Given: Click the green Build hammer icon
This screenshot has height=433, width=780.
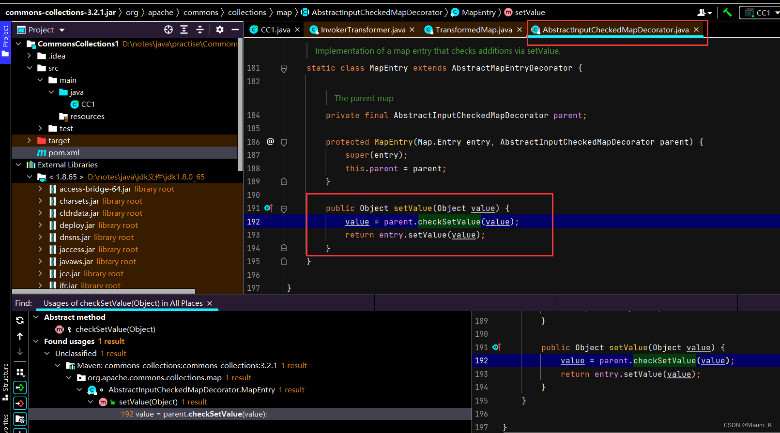Looking at the screenshot, I should [727, 13].
